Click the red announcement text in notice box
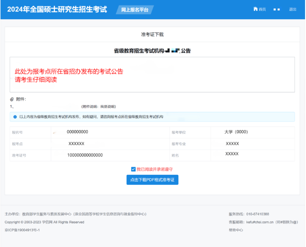 (x=69, y=75)
